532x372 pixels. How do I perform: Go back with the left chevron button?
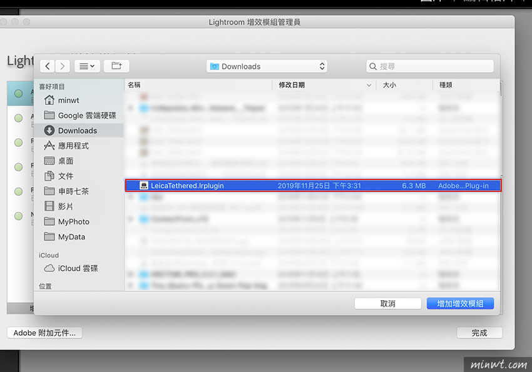point(48,66)
